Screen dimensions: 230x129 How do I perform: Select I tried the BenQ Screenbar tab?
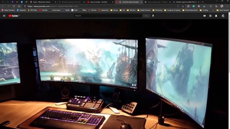click(x=129, y=2)
